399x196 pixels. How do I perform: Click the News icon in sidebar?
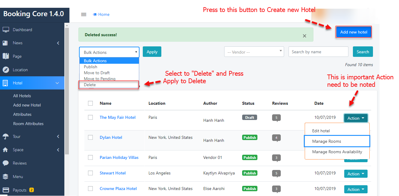(5, 43)
